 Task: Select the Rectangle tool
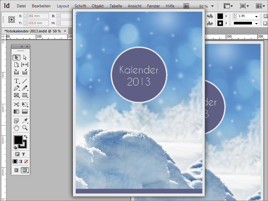(25, 95)
